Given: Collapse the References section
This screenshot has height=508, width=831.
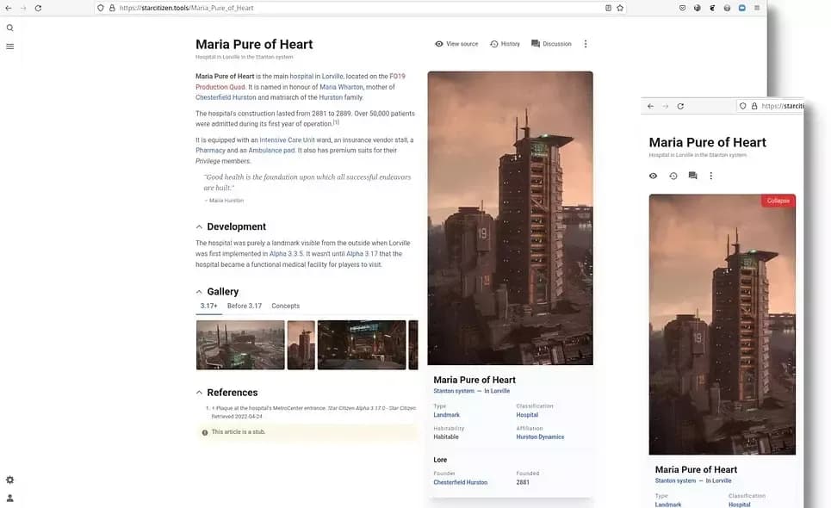Looking at the screenshot, I should click(x=199, y=392).
